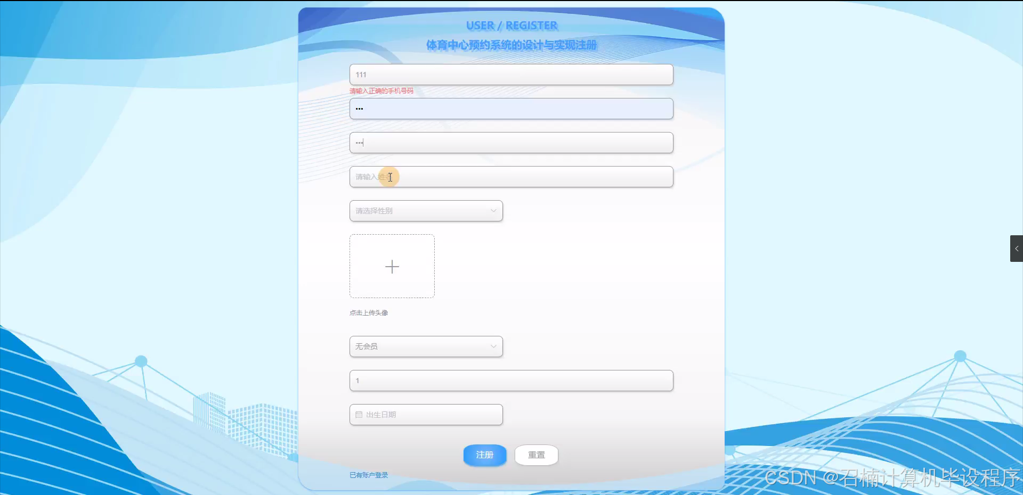The height and width of the screenshot is (495, 1023).
Task: Click the membership dropdown arrow icon
Action: click(493, 346)
